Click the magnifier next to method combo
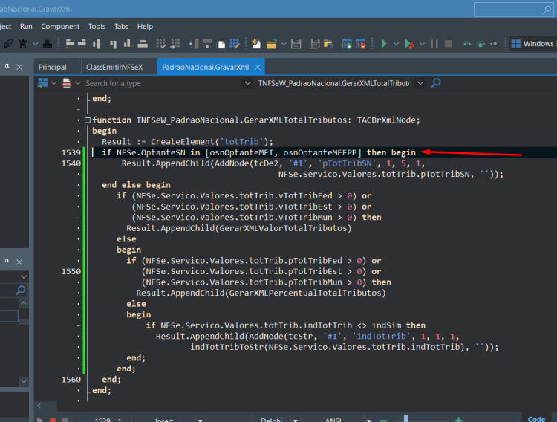This screenshot has height=422, width=557. point(436,83)
